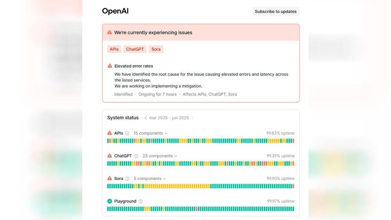Expand the APIs 15 components list
The width and height of the screenshot is (391, 220).
pyautogui.click(x=150, y=133)
